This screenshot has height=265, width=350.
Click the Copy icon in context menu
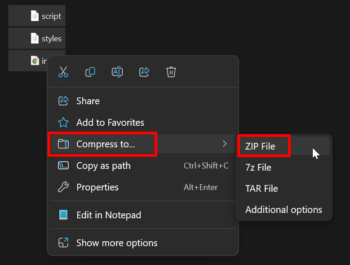click(90, 72)
